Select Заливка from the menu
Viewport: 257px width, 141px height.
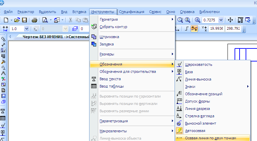pos(132,44)
